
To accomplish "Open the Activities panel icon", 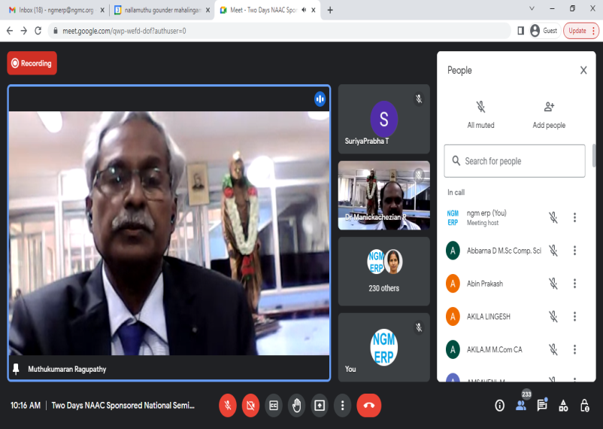I will coord(563,406).
